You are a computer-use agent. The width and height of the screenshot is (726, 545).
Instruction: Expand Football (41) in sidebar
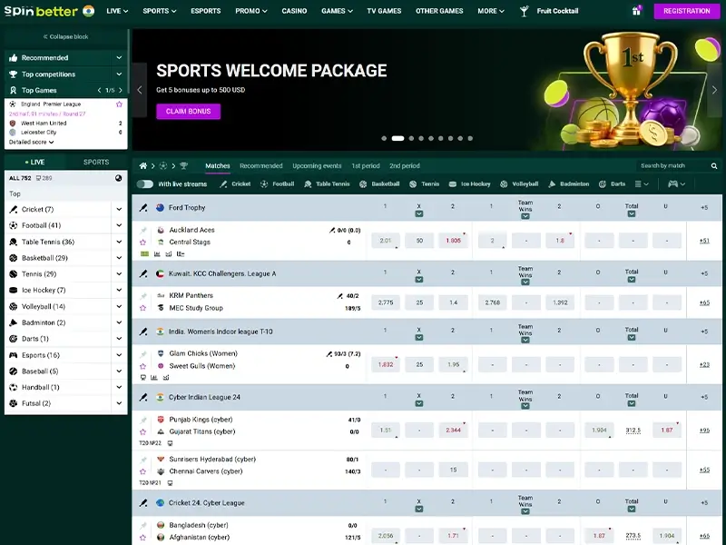coord(119,225)
